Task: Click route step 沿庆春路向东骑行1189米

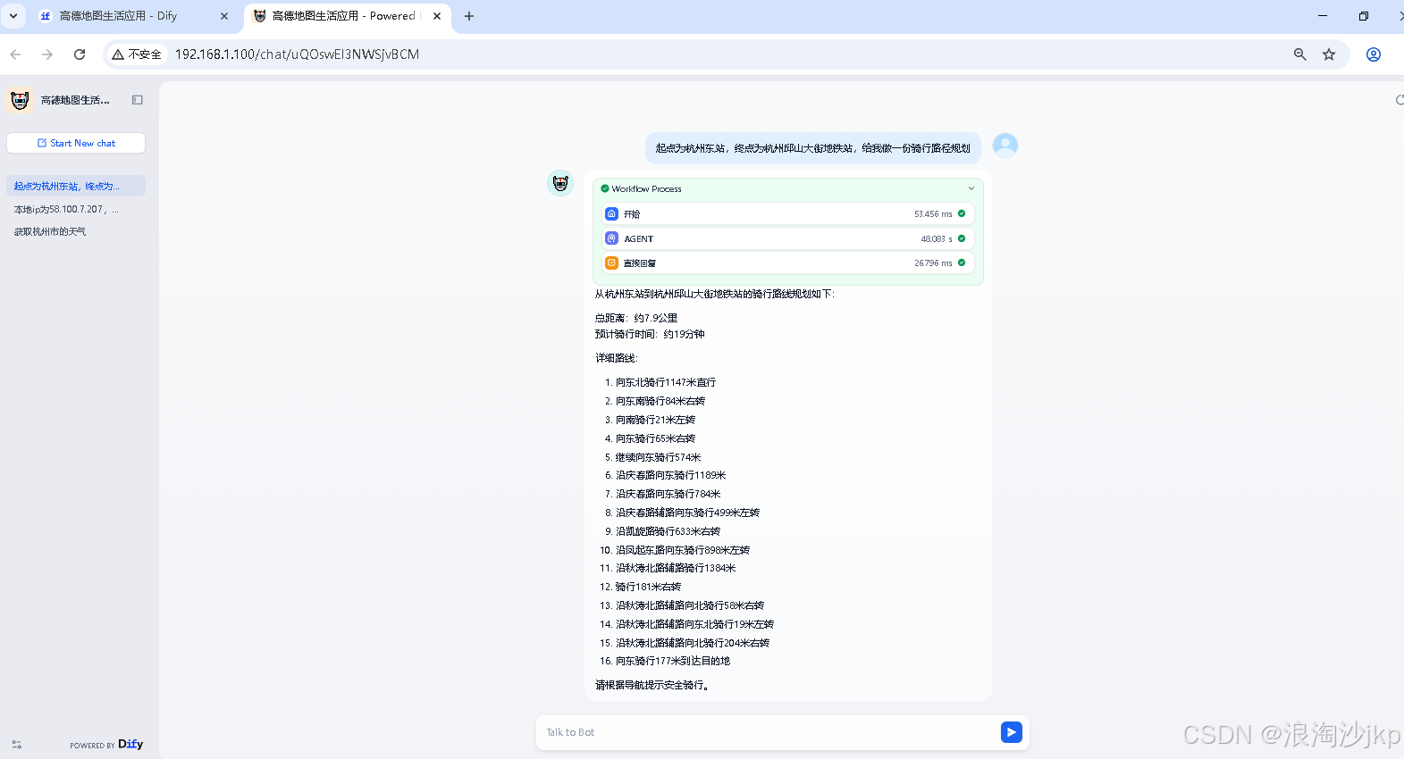Action: tap(671, 475)
